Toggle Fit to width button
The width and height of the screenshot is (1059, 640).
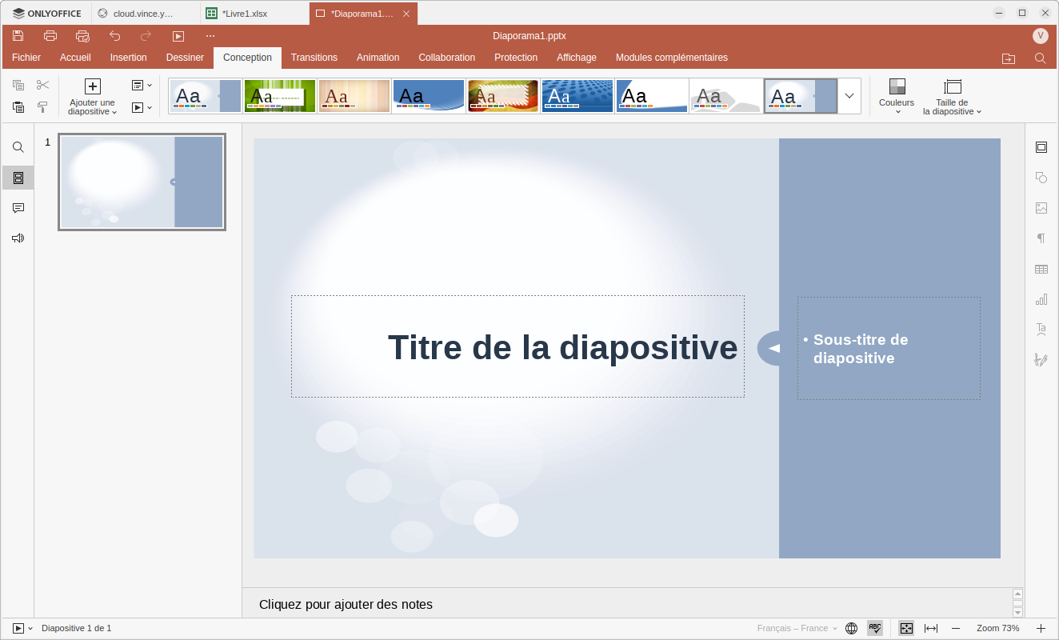coord(931,629)
